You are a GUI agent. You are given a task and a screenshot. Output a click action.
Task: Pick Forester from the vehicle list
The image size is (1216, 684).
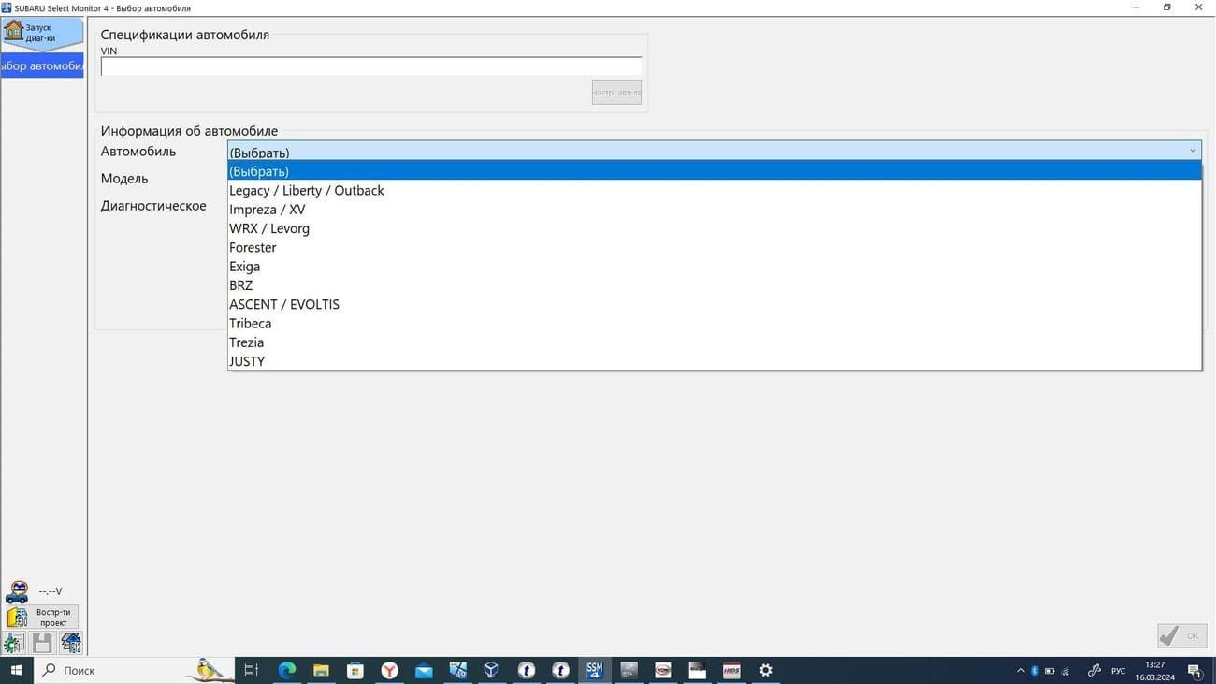(715, 247)
